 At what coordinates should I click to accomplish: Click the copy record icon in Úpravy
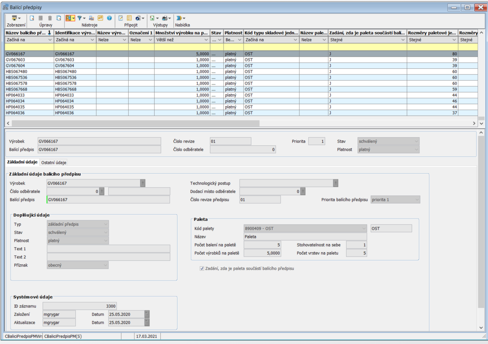tap(59, 18)
